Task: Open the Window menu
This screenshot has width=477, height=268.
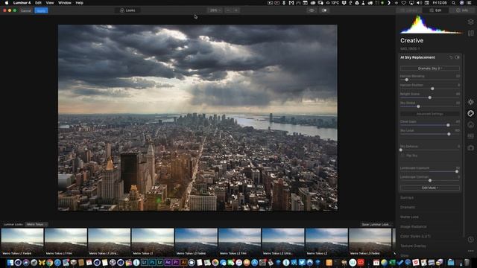Action: click(65, 3)
